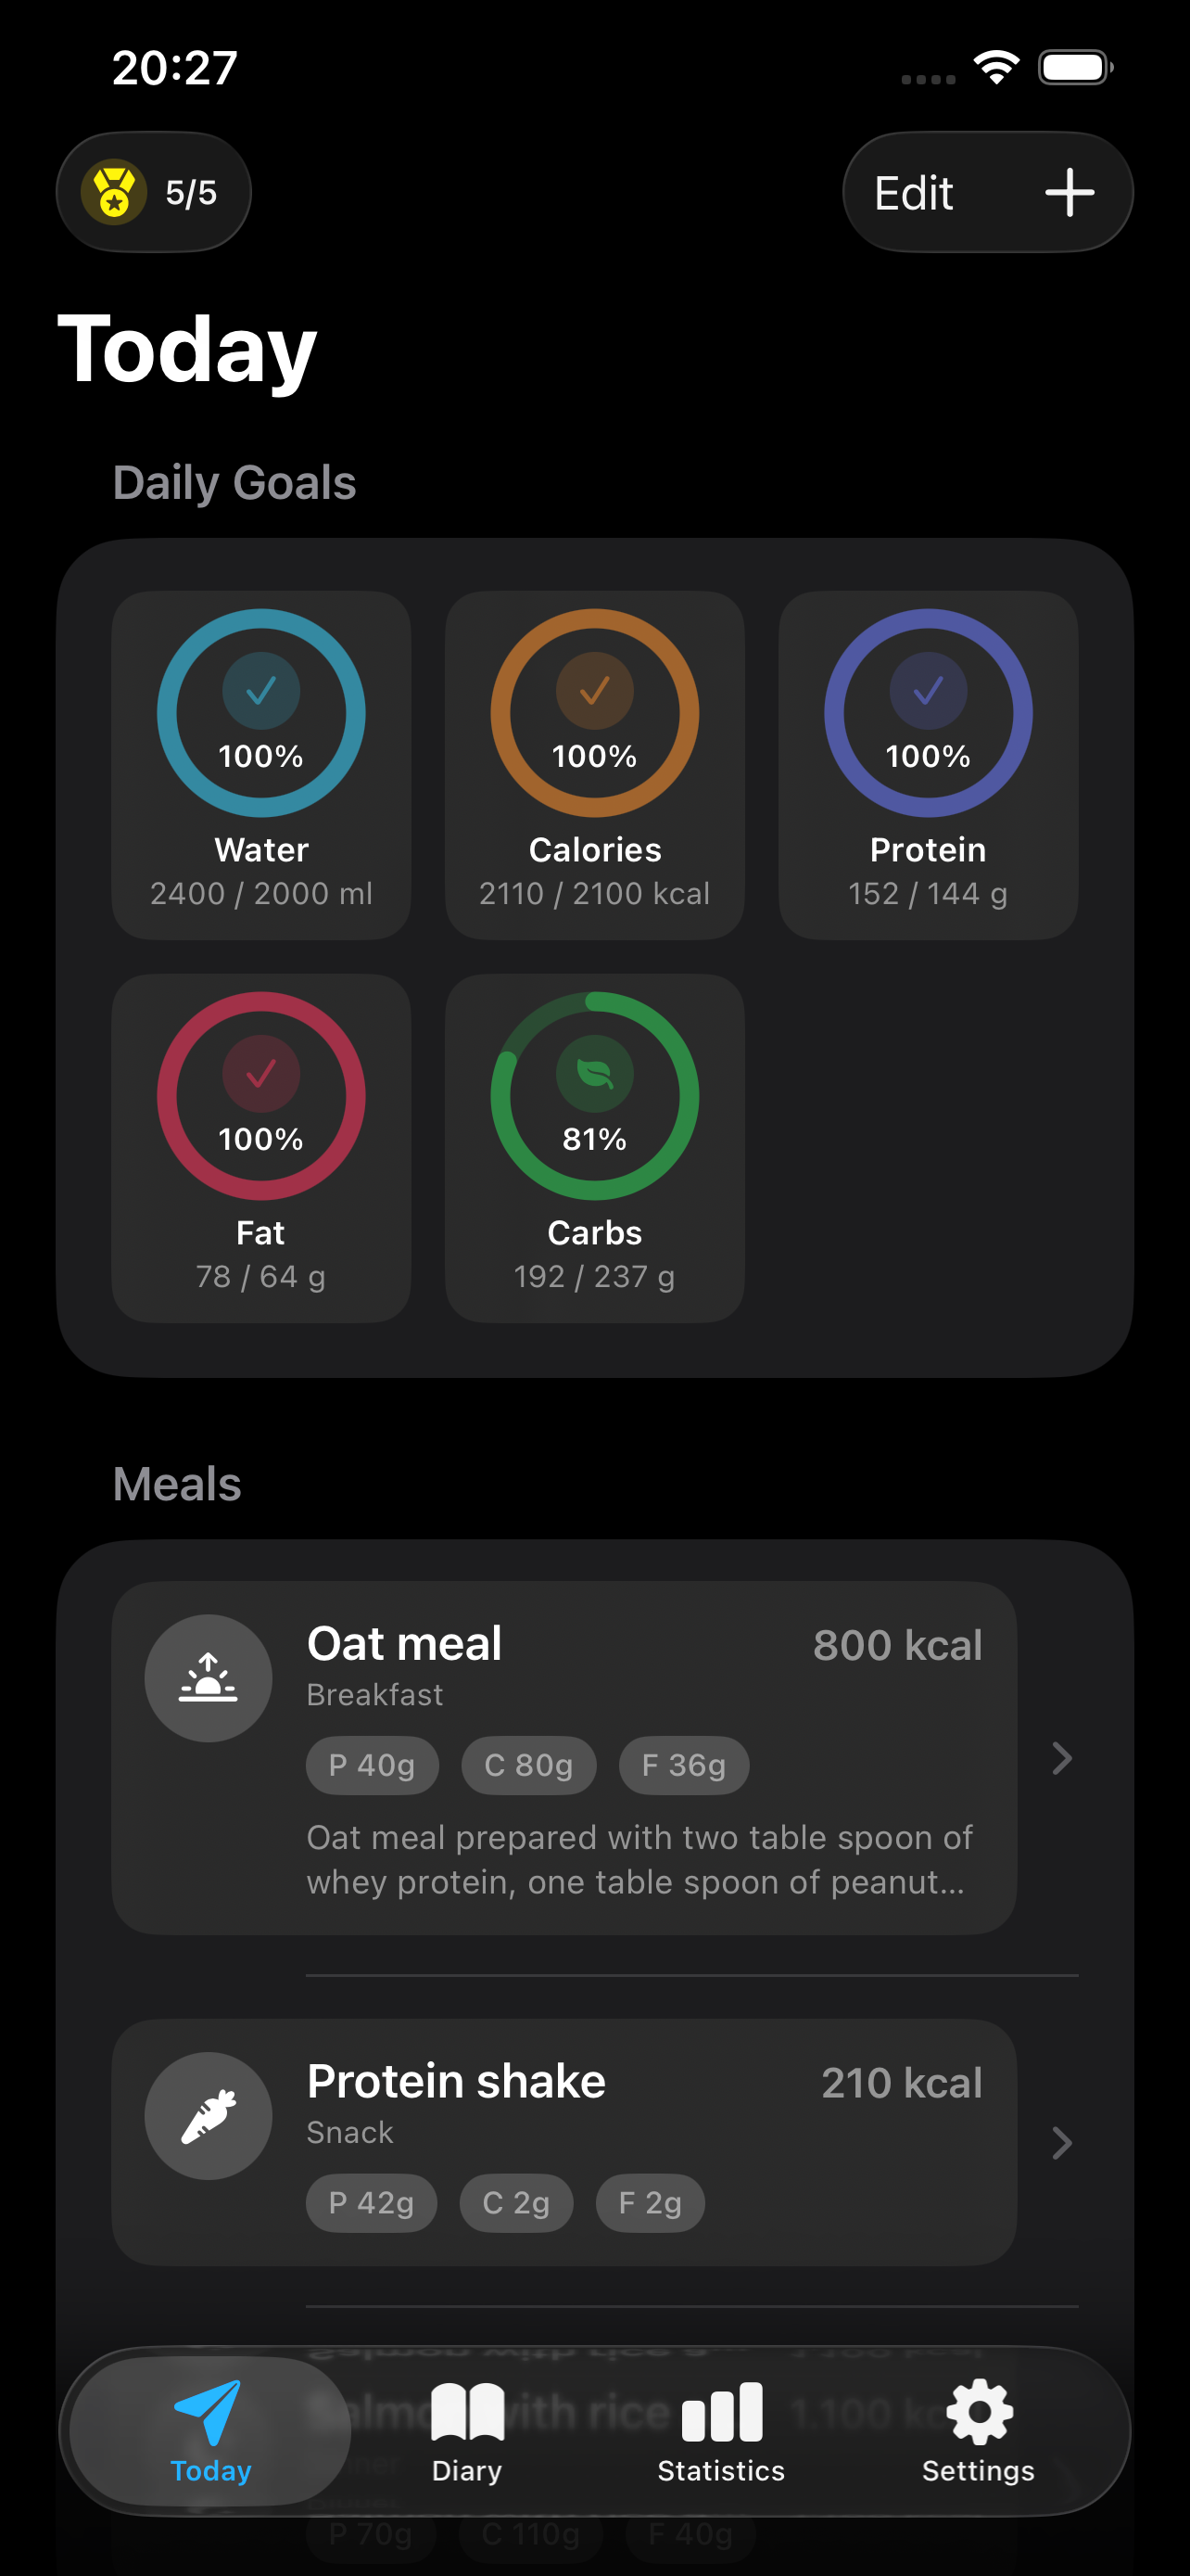Tap the Edit button
The image size is (1190, 2576).
coord(913,193)
